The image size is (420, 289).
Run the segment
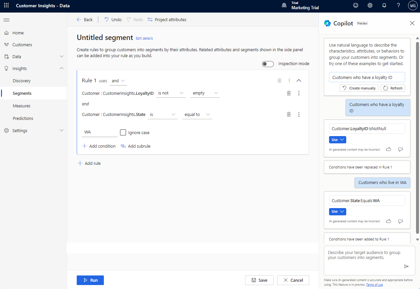(90, 280)
